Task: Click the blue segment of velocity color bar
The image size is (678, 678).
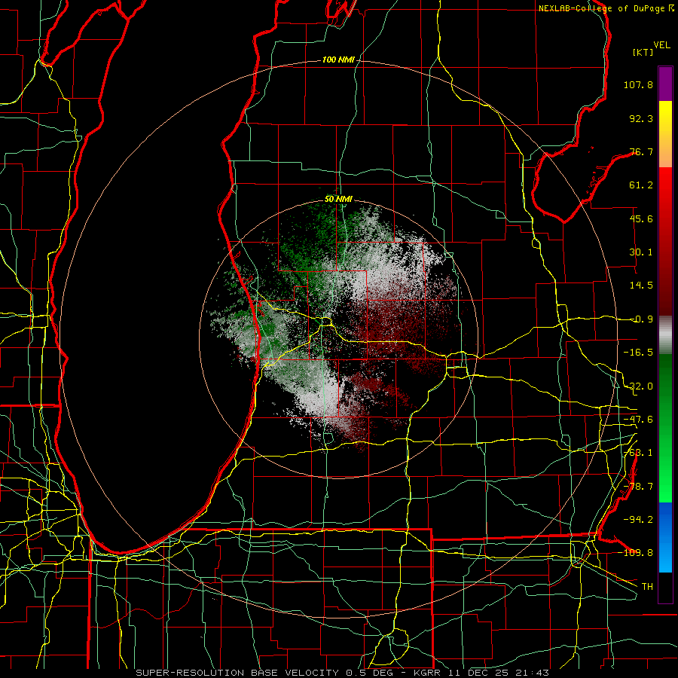Action: pos(665,537)
